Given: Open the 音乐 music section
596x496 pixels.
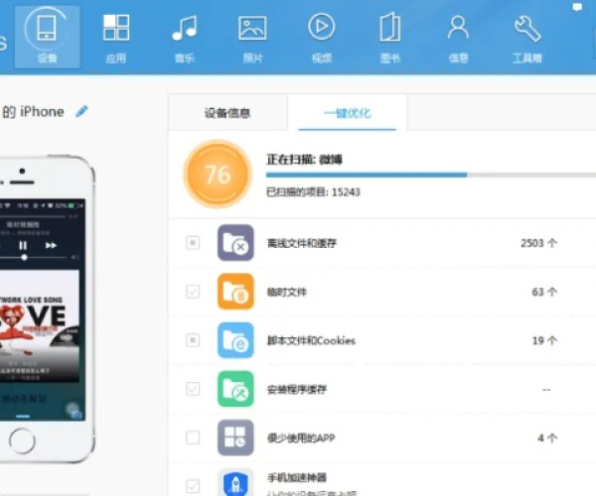Looking at the screenshot, I should [185, 37].
